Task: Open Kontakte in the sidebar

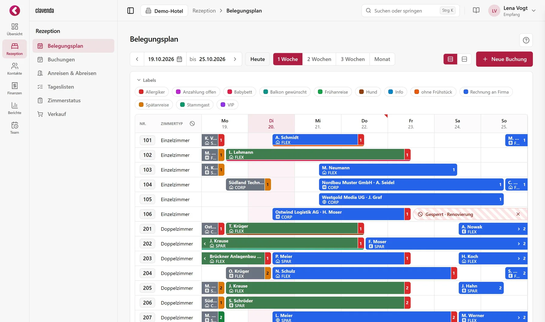Action: [x=15, y=69]
